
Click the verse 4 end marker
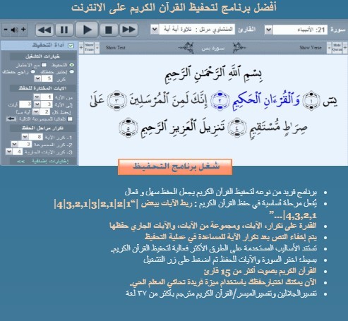pos(237,128)
